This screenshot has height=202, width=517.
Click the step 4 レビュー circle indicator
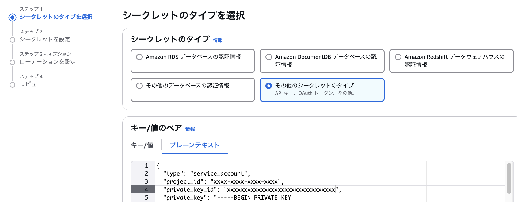click(x=12, y=85)
